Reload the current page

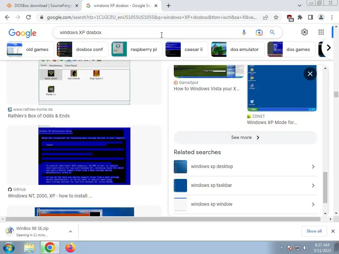pos(28,17)
